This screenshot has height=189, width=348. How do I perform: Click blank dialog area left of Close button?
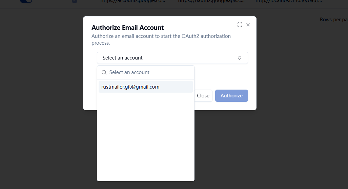point(90,96)
